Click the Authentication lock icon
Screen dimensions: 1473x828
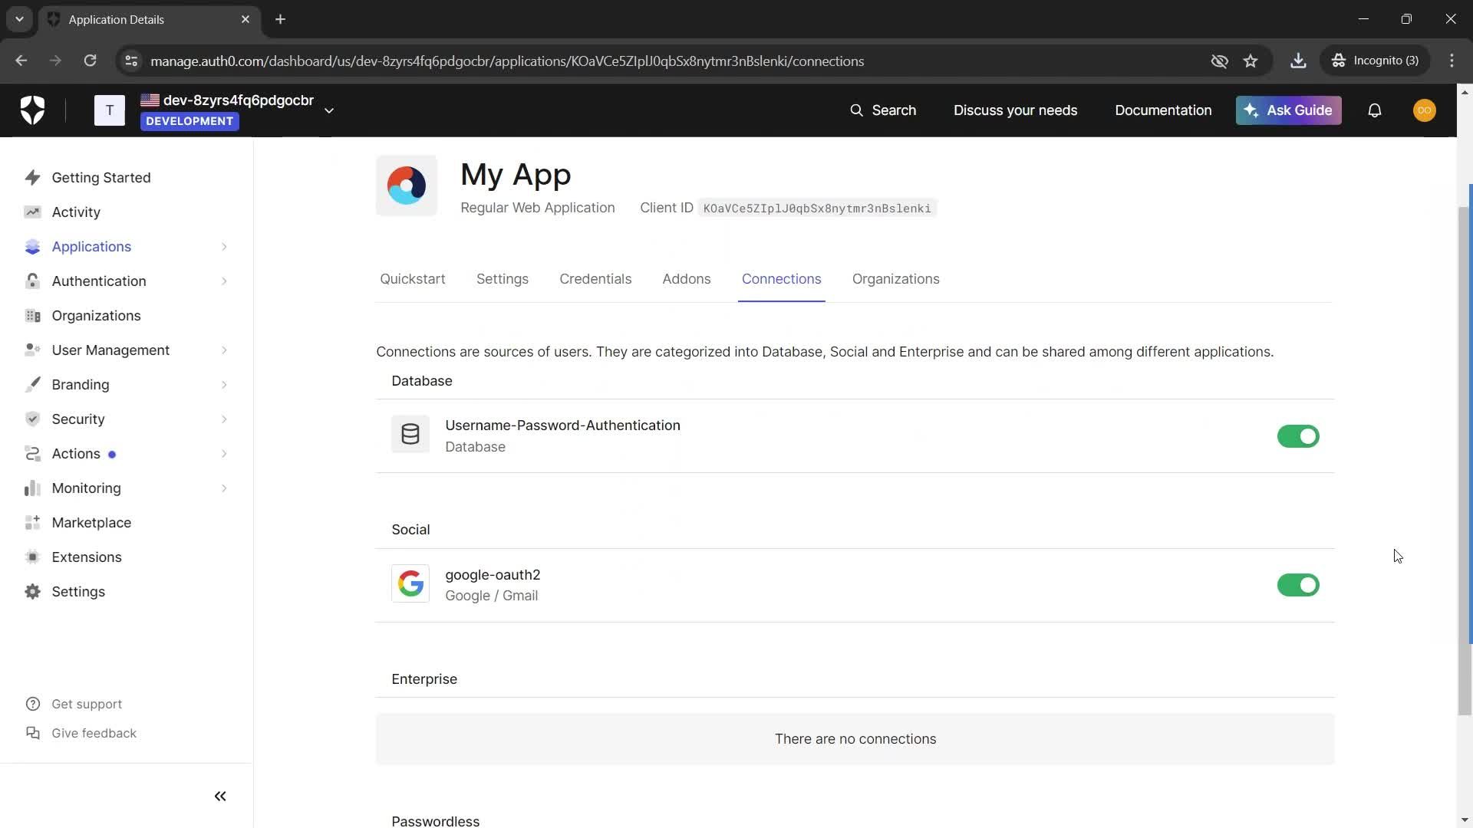(x=32, y=281)
